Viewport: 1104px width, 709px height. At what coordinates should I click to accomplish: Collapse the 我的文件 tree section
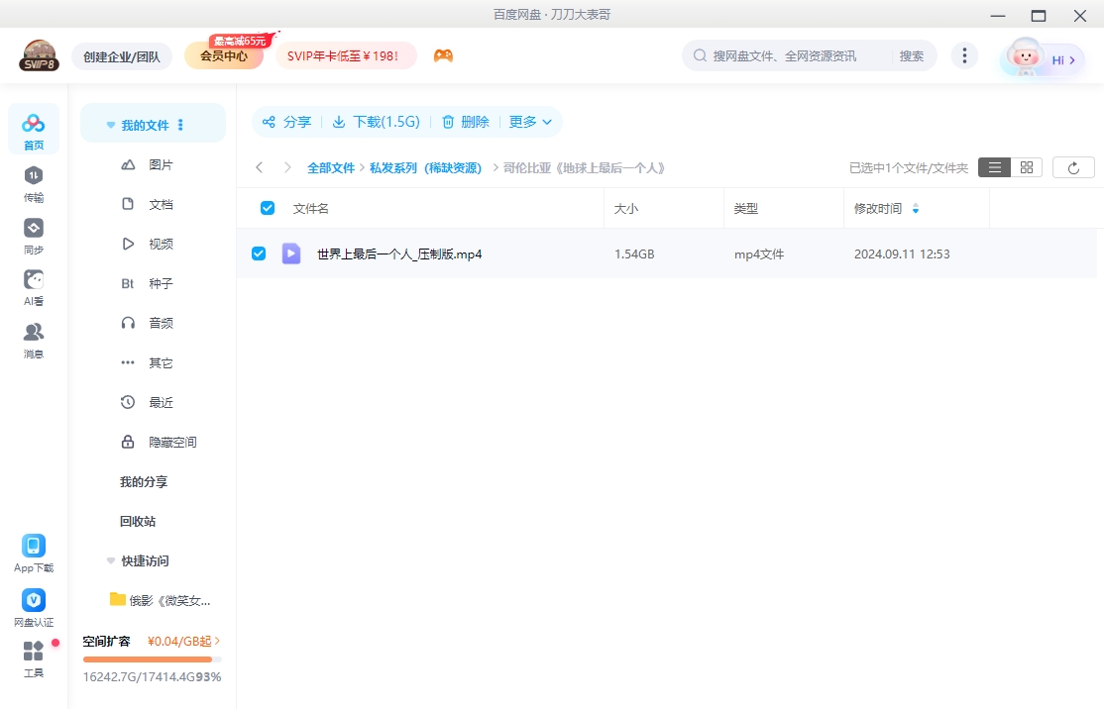click(x=110, y=125)
